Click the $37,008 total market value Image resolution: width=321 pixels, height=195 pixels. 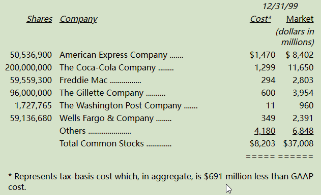pyautogui.click(x=298, y=144)
